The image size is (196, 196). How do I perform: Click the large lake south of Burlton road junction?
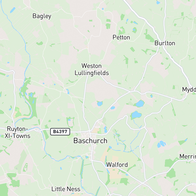pyautogui.click(x=140, y=104)
